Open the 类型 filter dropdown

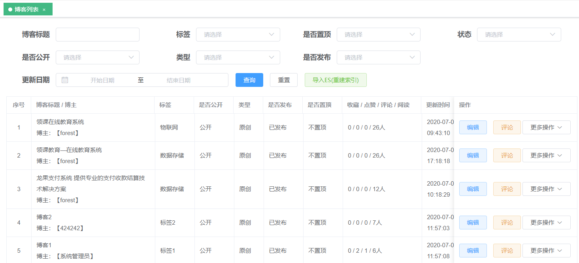pos(238,58)
